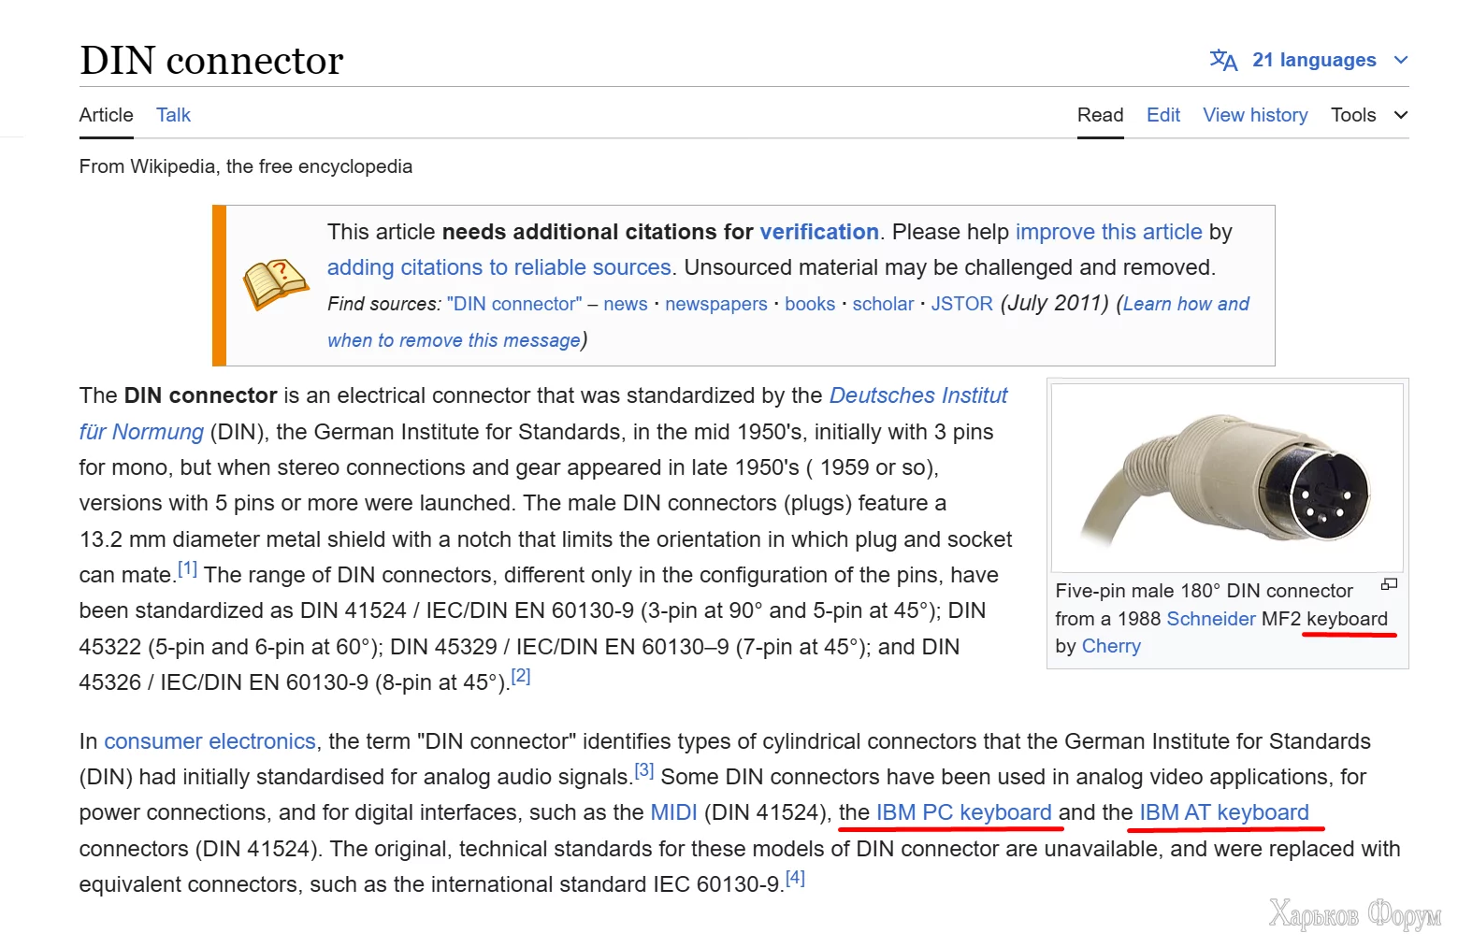Viewport: 1458px width, 947px height.
Task: Click the chevron beside Tools
Action: 1400,115
